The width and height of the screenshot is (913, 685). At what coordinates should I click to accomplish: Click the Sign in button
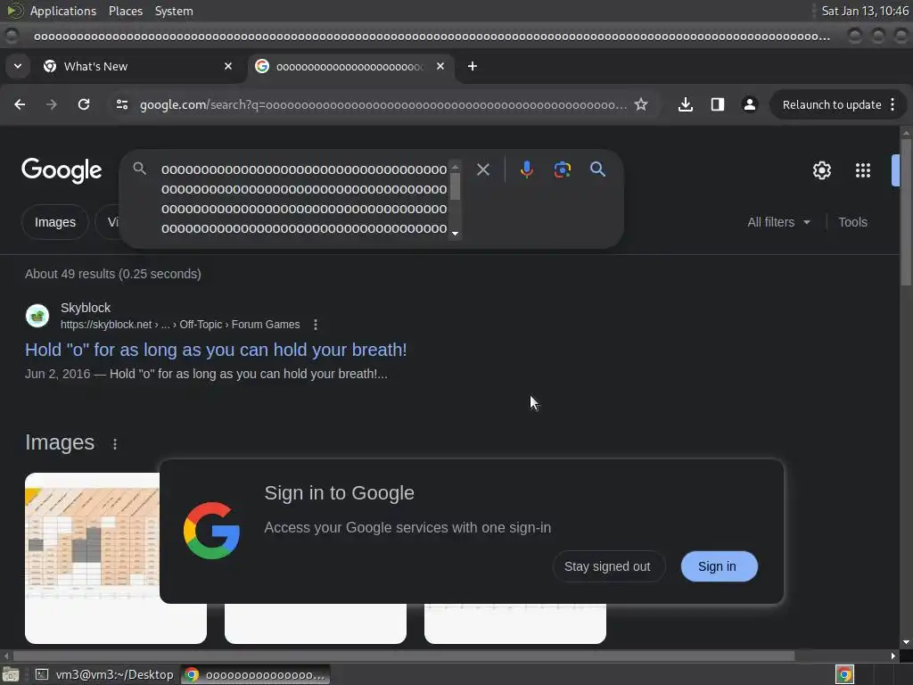pyautogui.click(x=719, y=566)
